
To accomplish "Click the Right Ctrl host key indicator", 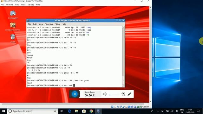I will 145,107.
